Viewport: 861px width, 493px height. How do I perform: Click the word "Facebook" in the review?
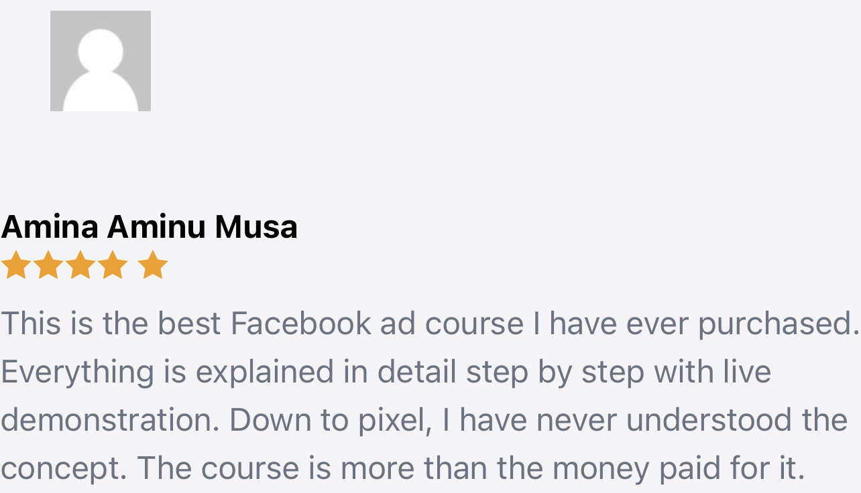[x=300, y=323]
